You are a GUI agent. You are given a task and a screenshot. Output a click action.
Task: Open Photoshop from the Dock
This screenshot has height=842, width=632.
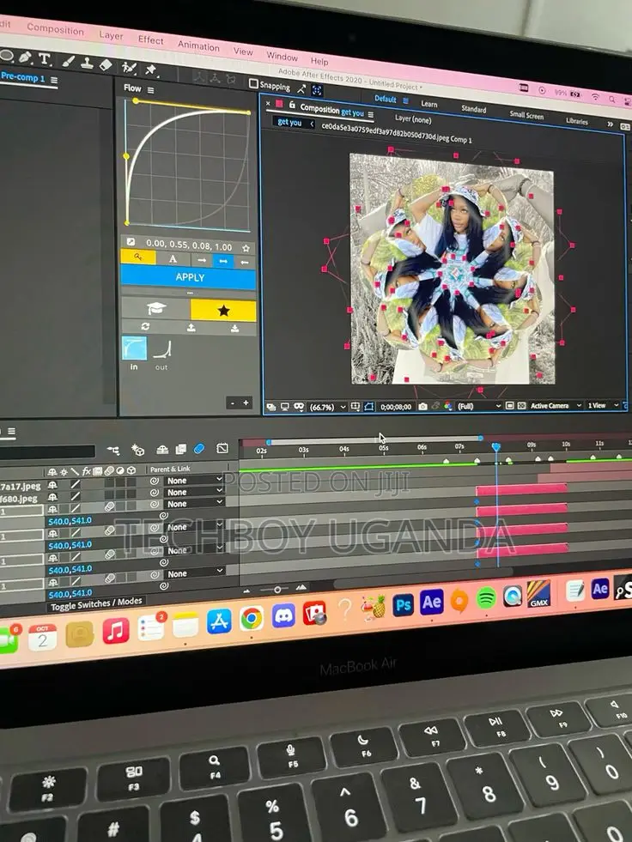(x=403, y=605)
